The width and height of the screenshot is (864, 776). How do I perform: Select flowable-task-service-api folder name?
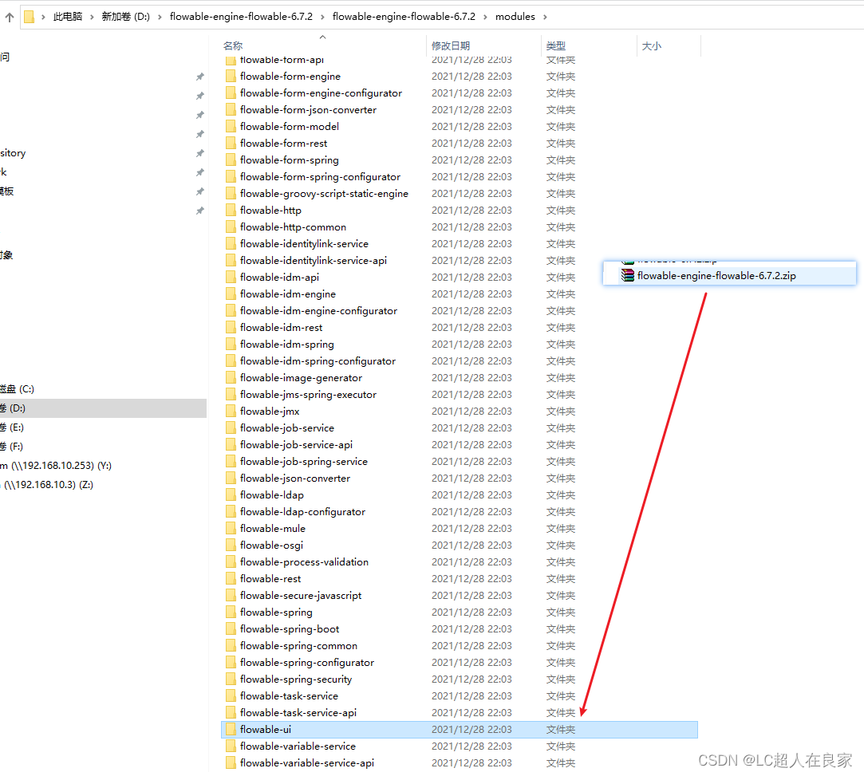298,713
